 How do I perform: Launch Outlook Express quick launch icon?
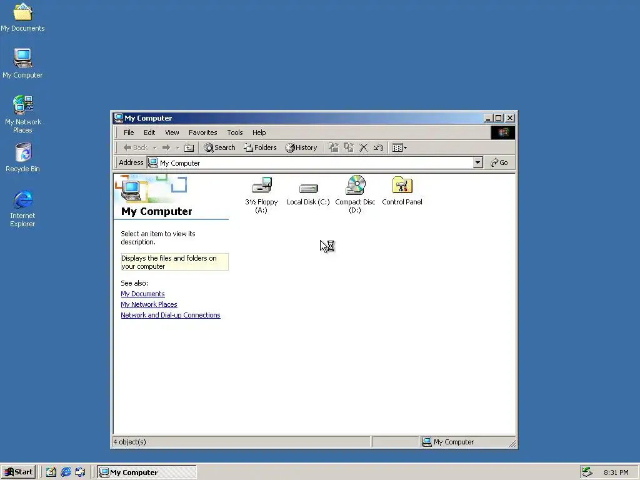pyautogui.click(x=80, y=472)
